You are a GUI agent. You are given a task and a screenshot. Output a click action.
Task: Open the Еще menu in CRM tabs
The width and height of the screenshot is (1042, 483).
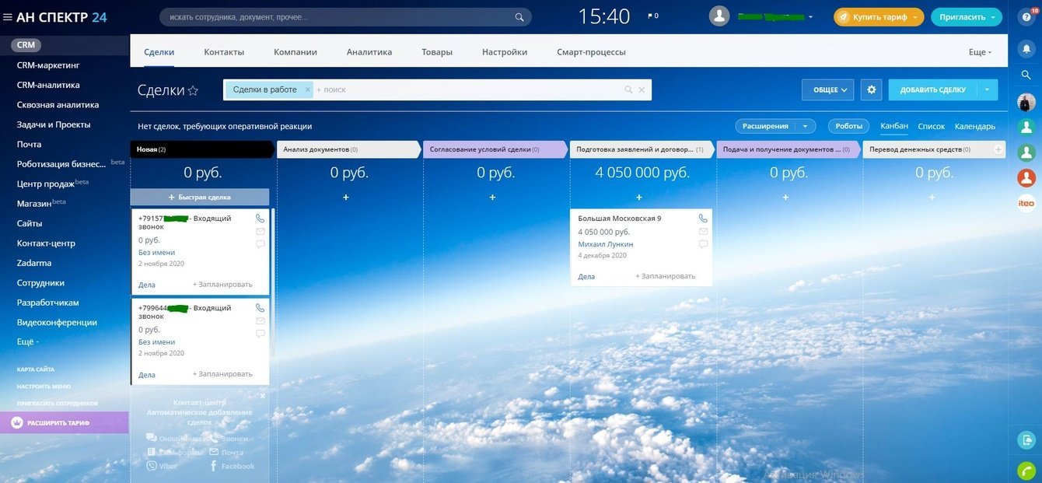click(x=980, y=52)
